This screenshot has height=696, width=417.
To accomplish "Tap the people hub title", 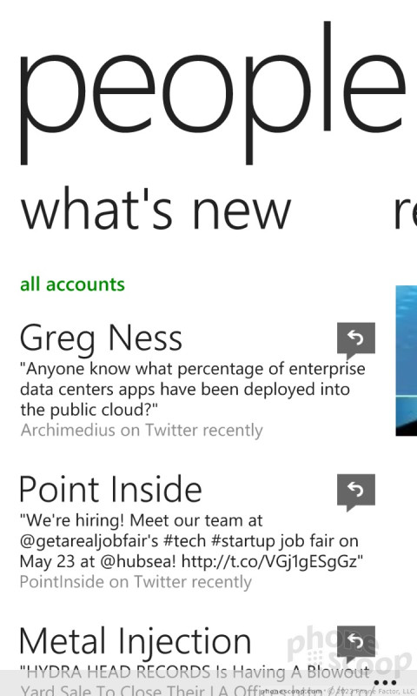I will 212,92.
